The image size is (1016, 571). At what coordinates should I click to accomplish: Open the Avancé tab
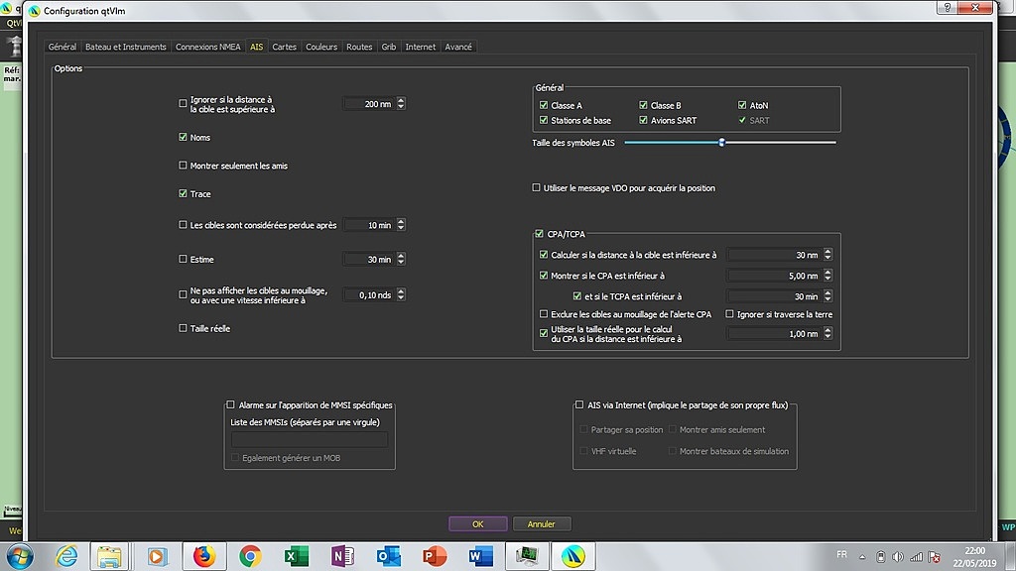coord(458,47)
